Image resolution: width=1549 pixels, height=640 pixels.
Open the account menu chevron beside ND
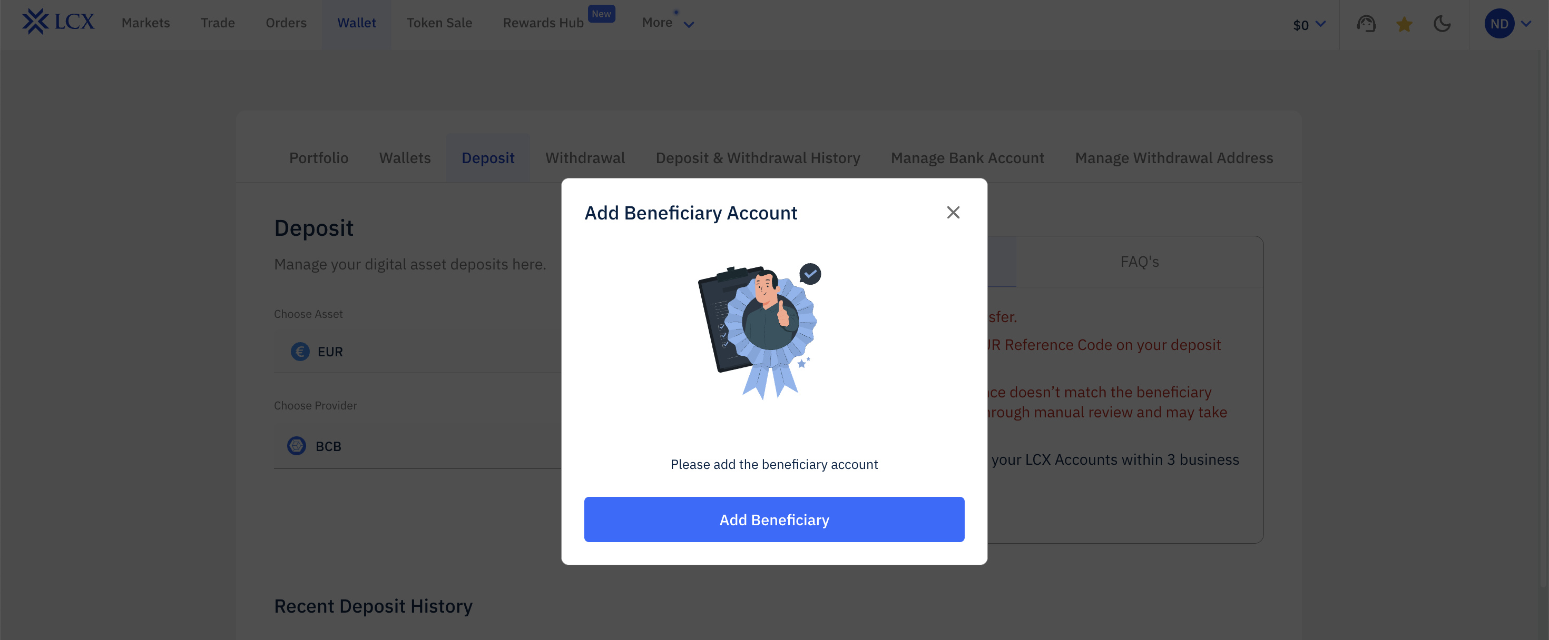pos(1525,24)
